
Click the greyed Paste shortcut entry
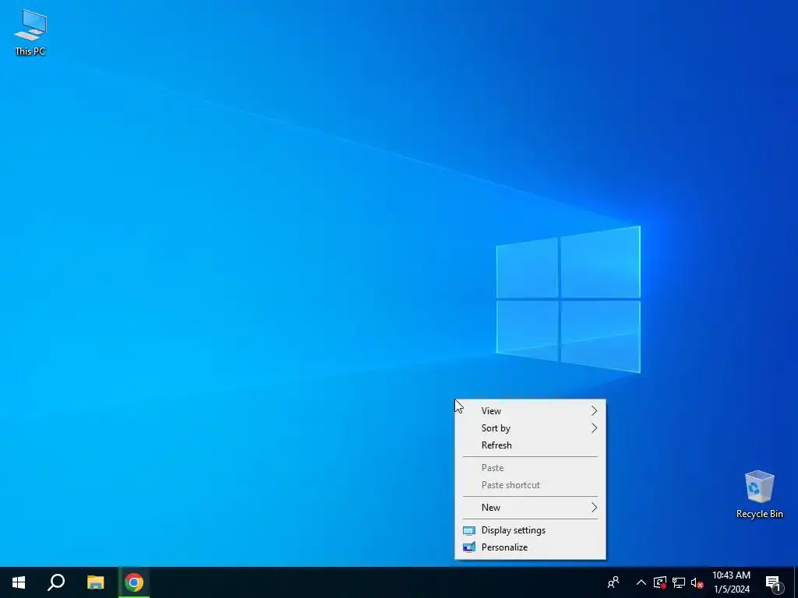pos(530,485)
